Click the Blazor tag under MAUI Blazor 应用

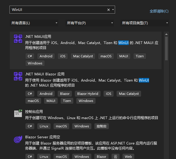point(65,94)
